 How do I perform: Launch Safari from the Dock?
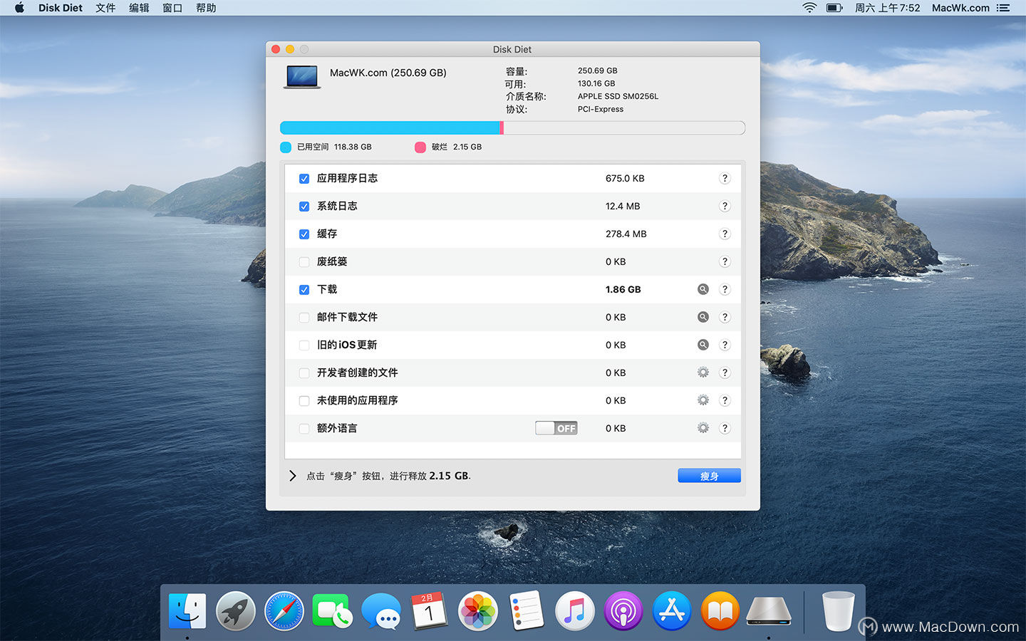[284, 611]
